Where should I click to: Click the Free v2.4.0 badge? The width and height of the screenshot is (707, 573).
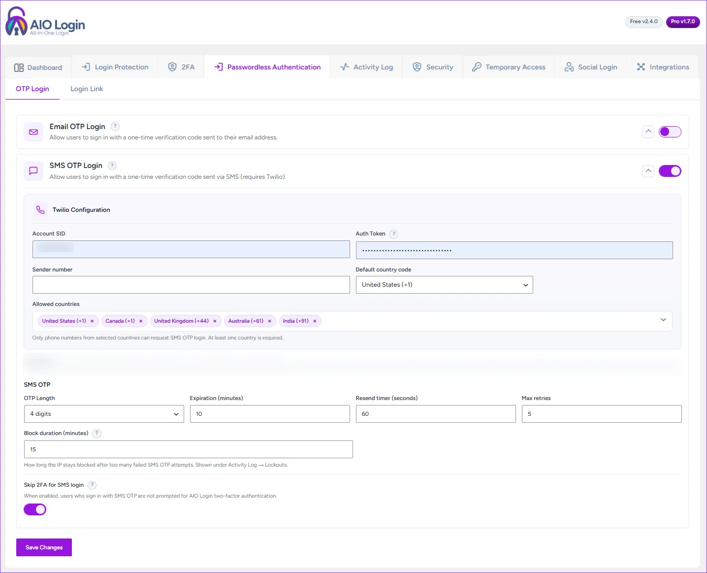644,22
